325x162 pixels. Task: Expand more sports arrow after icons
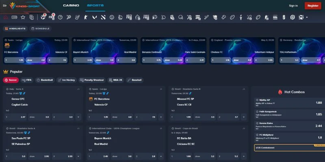(x=307, y=17)
